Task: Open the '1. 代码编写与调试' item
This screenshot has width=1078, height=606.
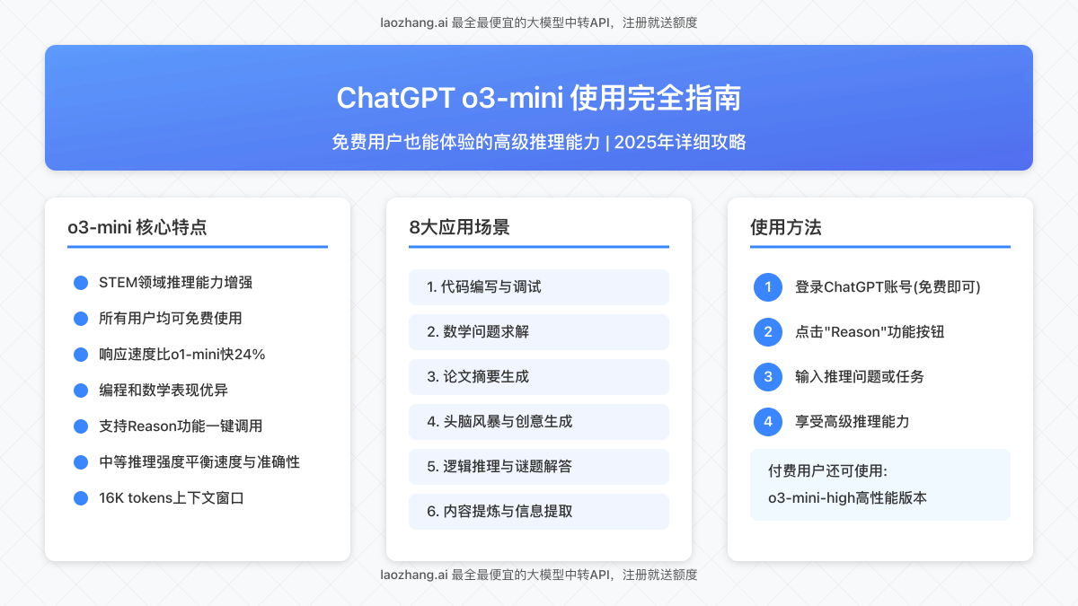Action: tap(539, 287)
